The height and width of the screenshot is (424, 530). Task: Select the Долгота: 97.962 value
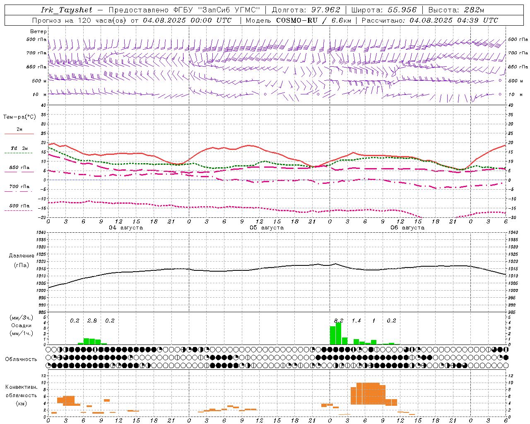tap(306, 10)
